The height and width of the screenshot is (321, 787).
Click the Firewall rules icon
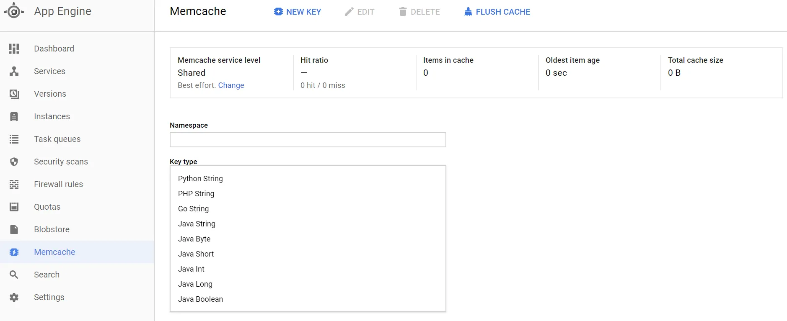point(14,184)
